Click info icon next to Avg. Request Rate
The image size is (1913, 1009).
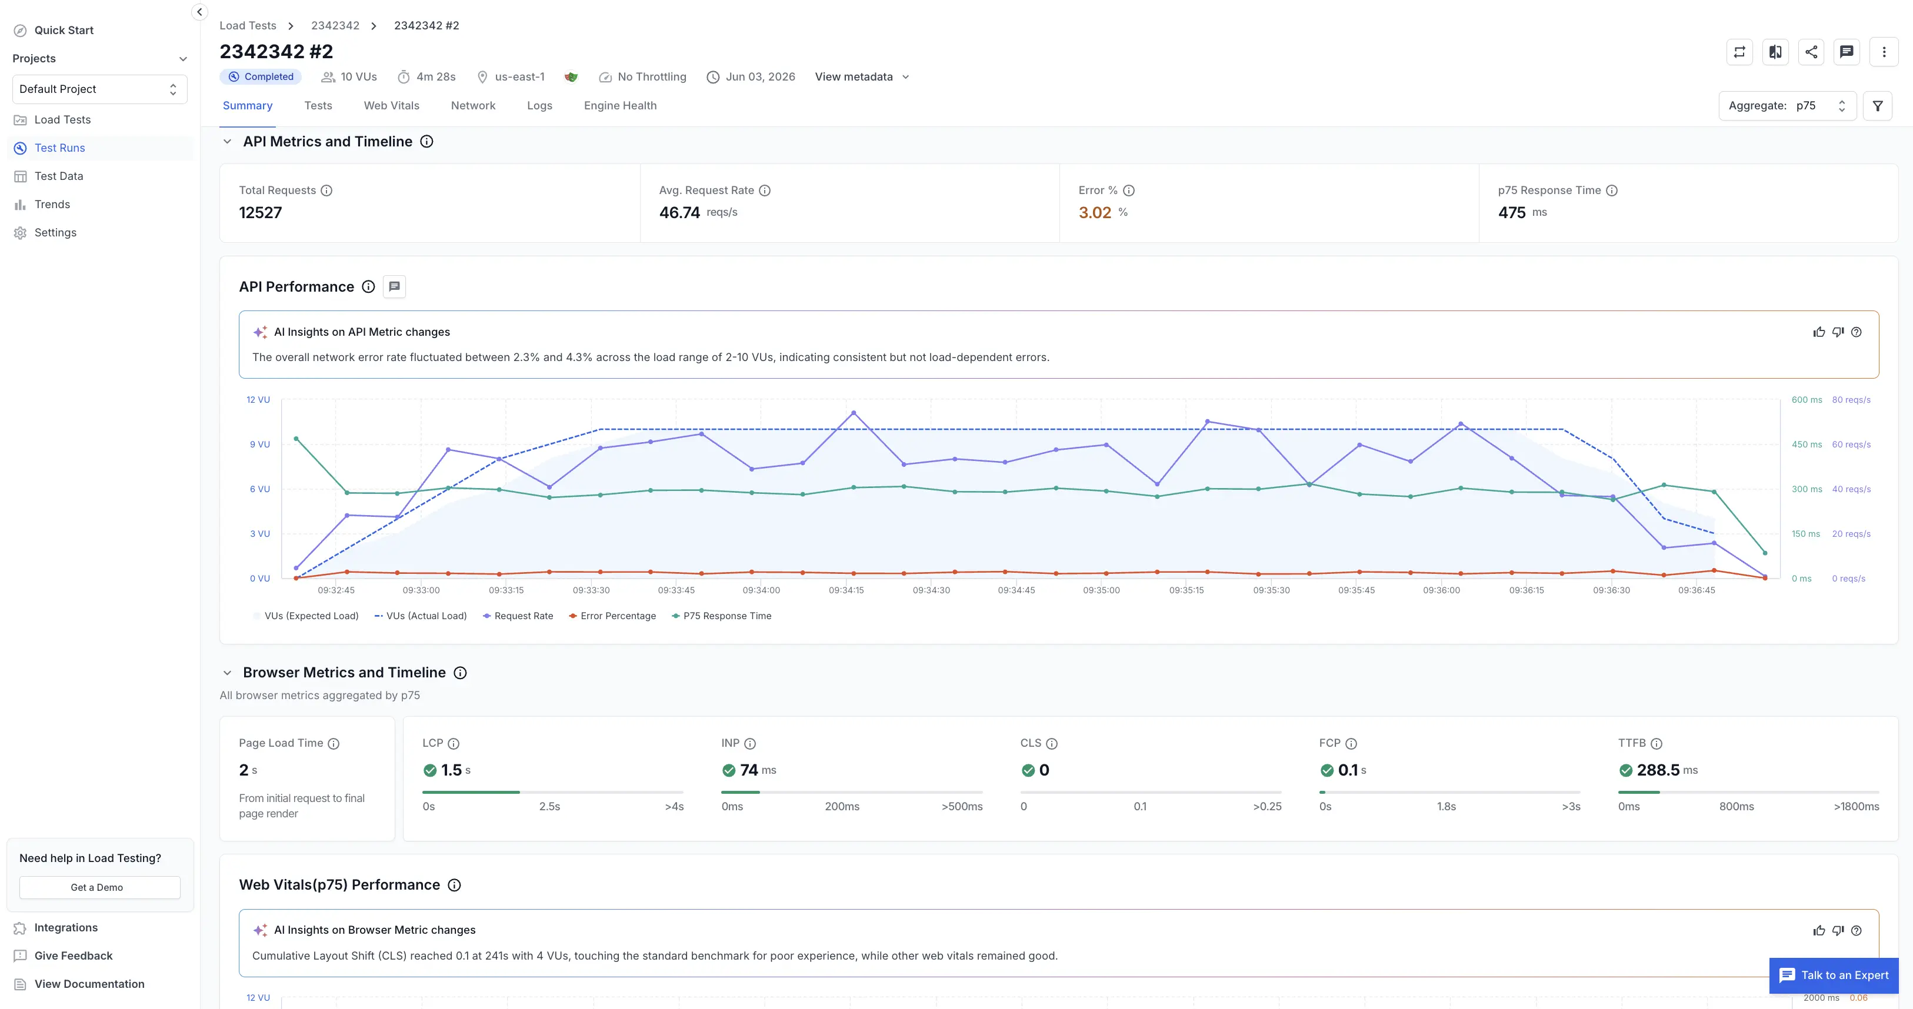pos(765,191)
